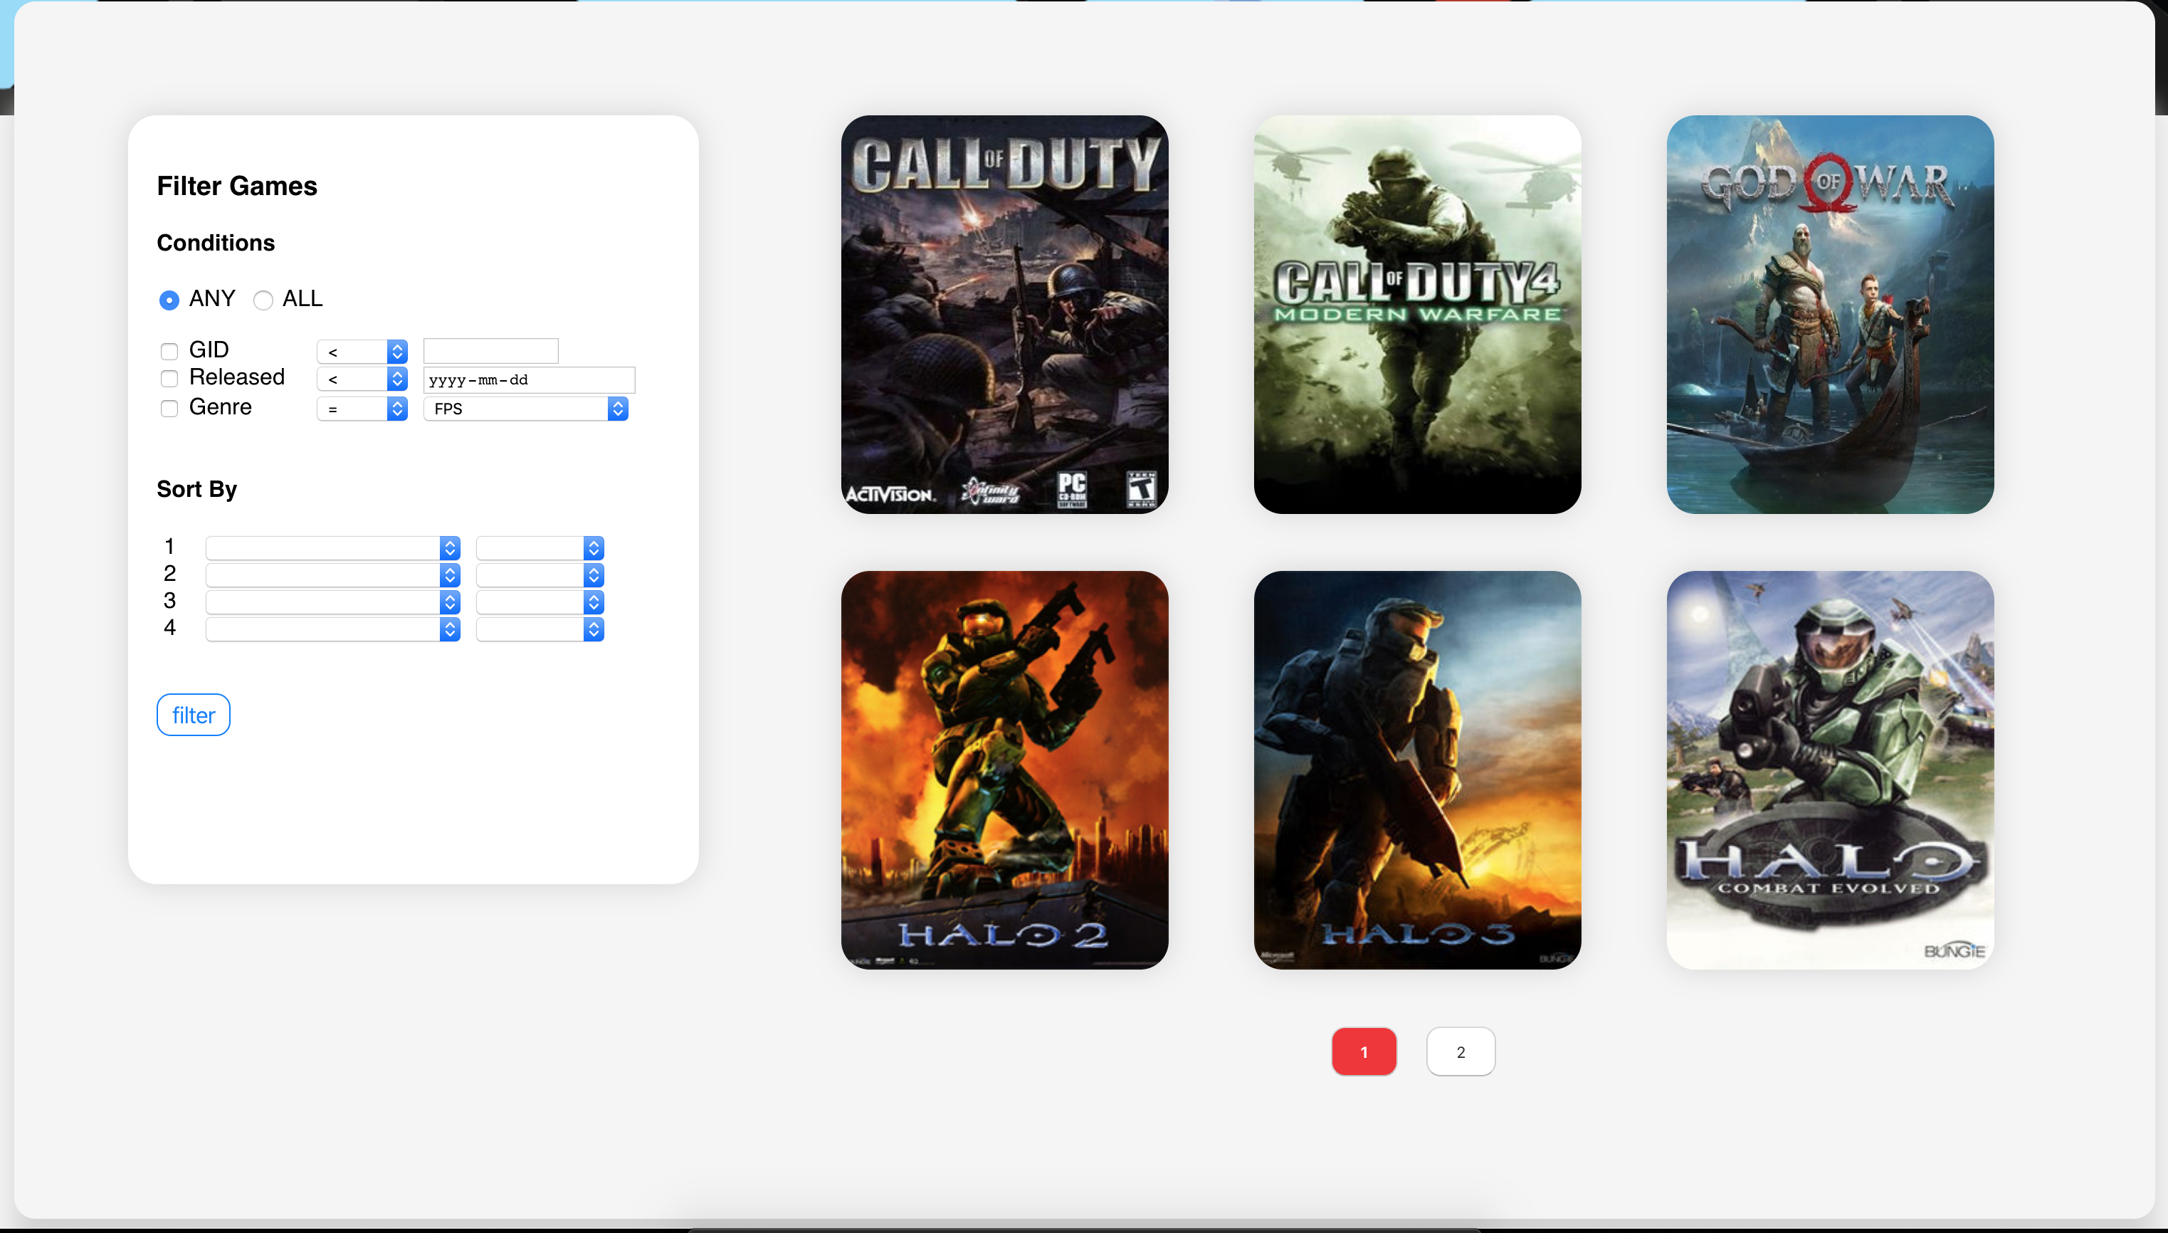Focus the GID value input field
This screenshot has height=1233, width=2168.
pos(491,350)
